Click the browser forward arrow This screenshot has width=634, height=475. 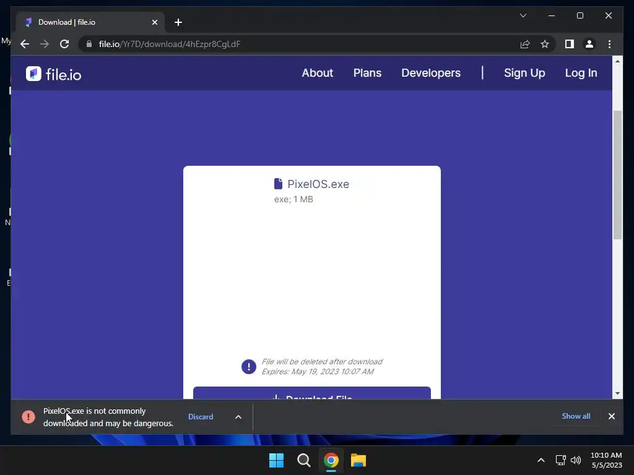point(45,44)
